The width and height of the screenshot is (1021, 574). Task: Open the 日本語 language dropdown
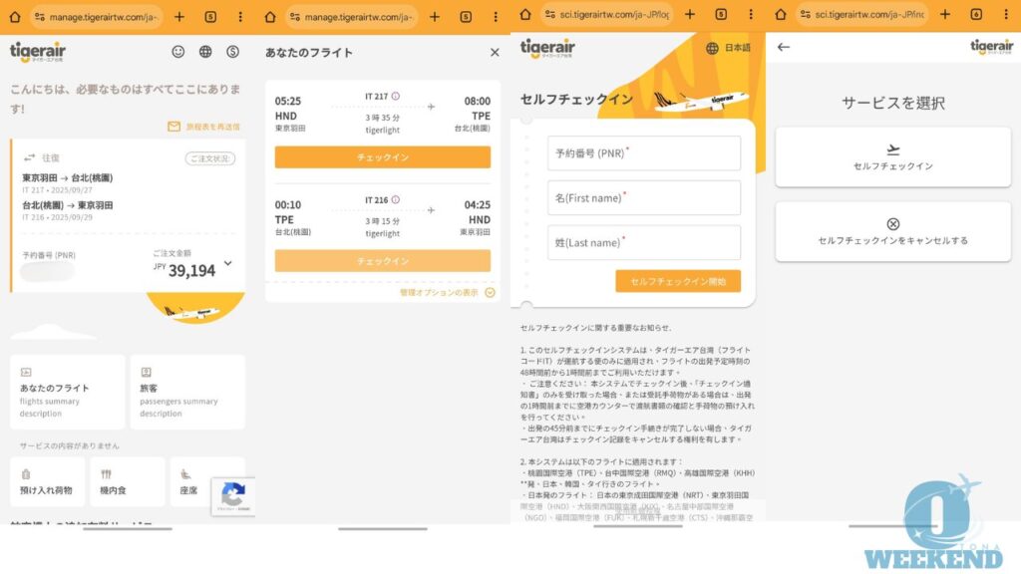pos(728,48)
